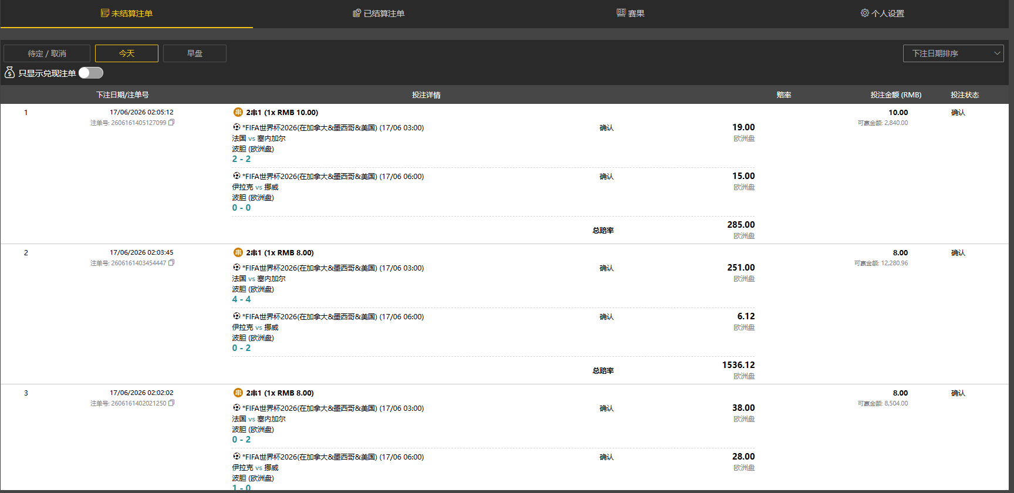Click the soccer ball icon of the 15.00 odds leg
Screen dimensions: 1014x493
pos(236,175)
